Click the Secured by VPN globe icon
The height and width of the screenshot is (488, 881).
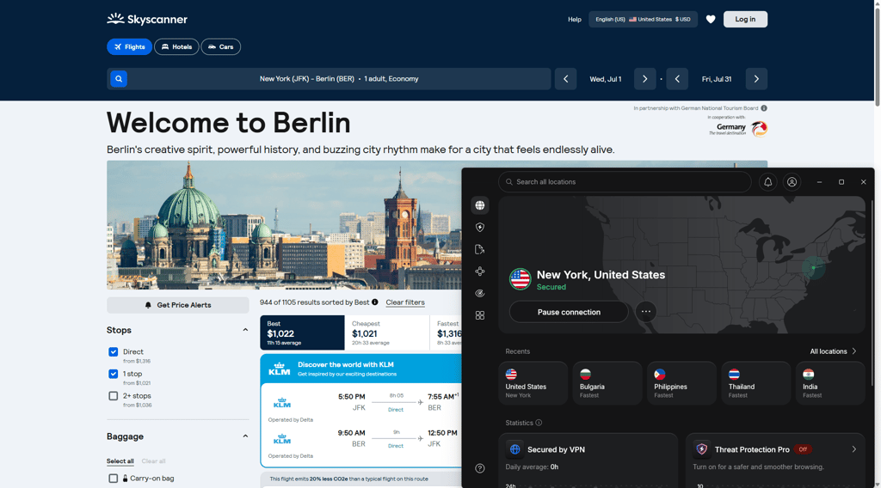coord(514,449)
